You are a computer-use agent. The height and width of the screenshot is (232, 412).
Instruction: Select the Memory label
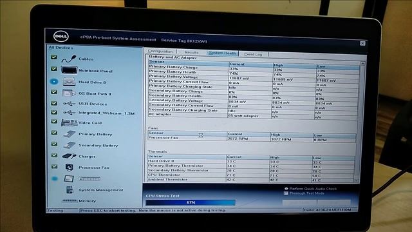[x=88, y=201]
